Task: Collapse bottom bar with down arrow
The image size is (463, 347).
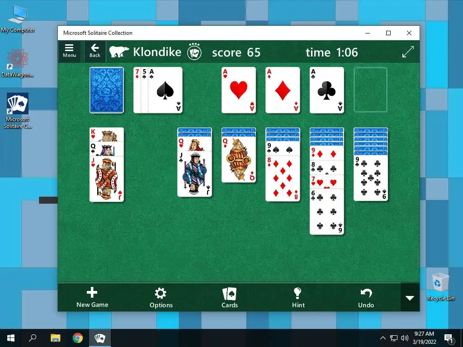Action: (x=410, y=298)
